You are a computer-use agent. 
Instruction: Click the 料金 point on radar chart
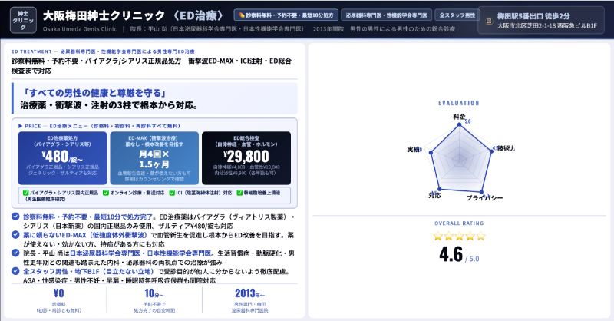coord(460,124)
